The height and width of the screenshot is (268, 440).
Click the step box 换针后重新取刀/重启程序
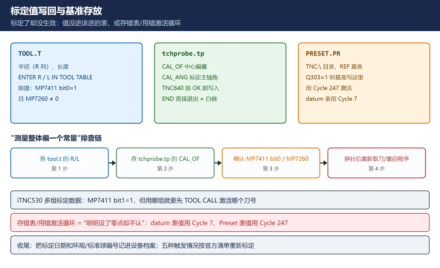point(377,163)
